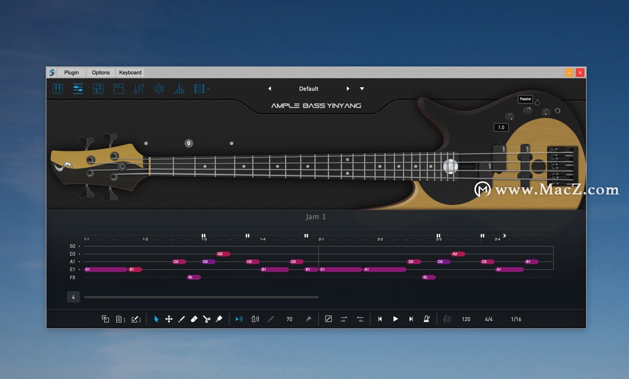Toggle the metronome
Screen dimensions: 629x379
[x=426, y=319]
